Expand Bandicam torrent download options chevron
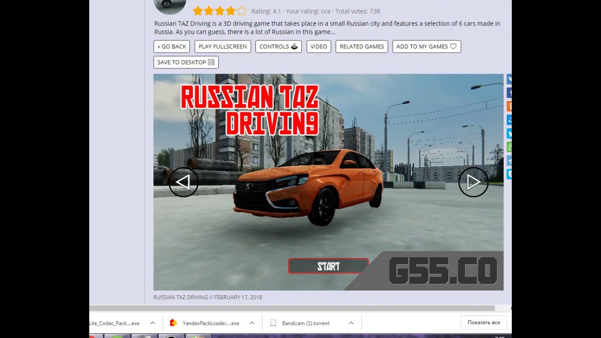Viewport: 601px width, 338px height. [x=351, y=323]
